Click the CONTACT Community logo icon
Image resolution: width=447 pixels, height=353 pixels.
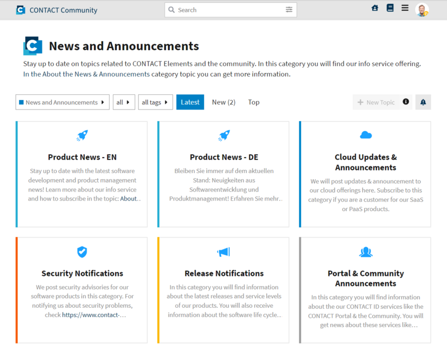(x=21, y=10)
